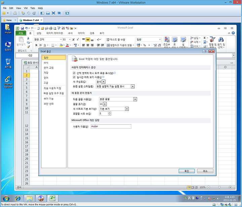Click VMware's send Ctrl+Alt+Del icon
242x207 pixels.
[15, 13]
